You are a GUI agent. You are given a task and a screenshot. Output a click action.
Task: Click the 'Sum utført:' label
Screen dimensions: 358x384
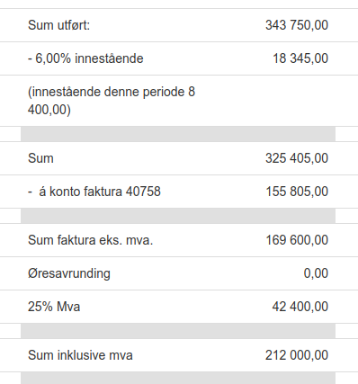coord(58,25)
